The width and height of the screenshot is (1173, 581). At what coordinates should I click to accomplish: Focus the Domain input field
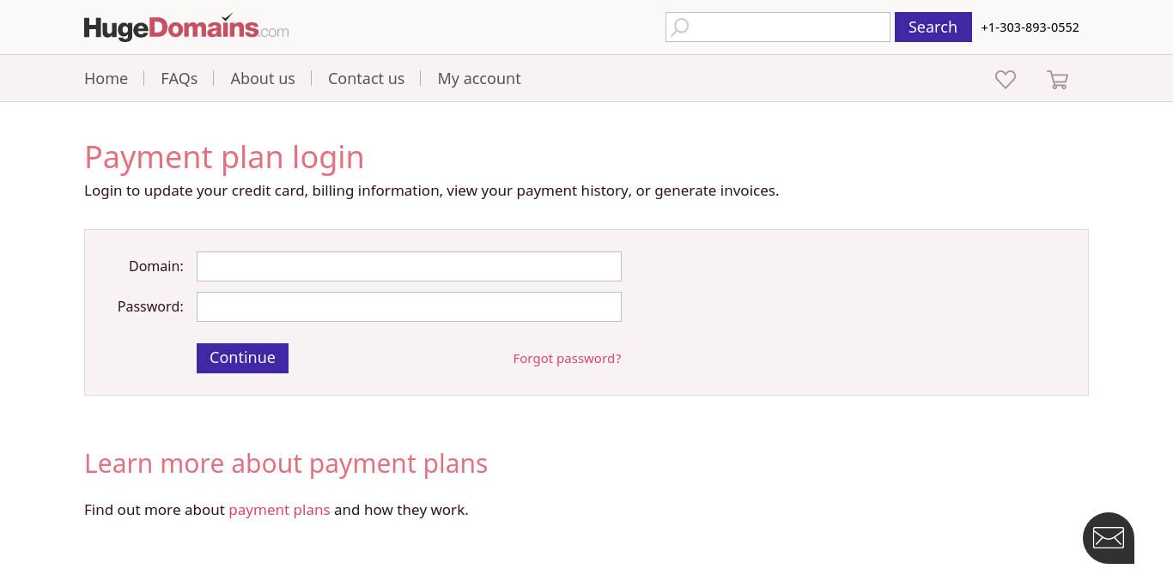409,266
